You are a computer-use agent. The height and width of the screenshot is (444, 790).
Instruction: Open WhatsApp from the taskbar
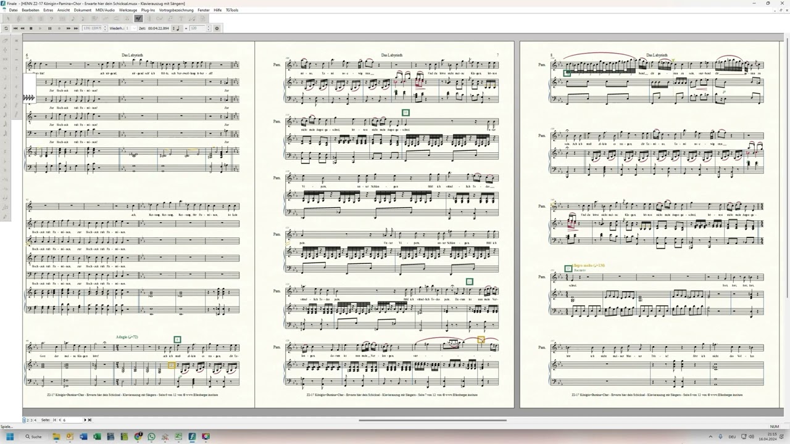pos(151,437)
